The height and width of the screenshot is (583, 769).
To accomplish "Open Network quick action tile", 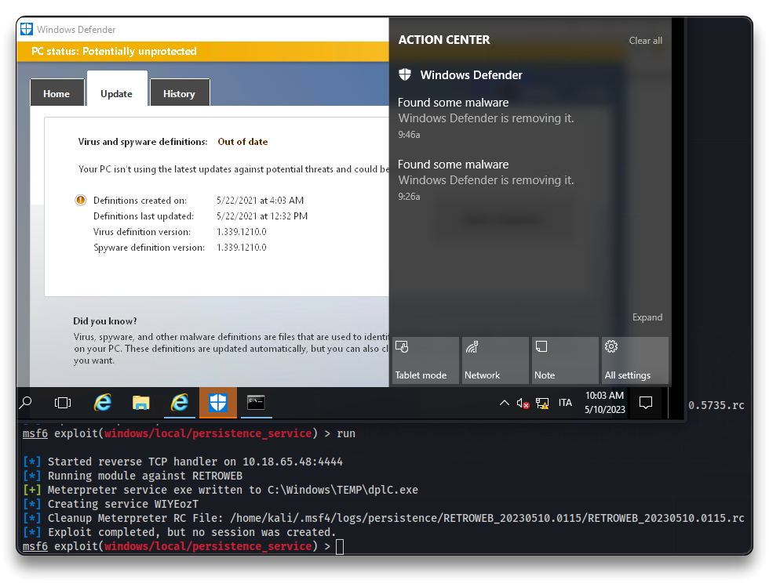I will [495, 360].
